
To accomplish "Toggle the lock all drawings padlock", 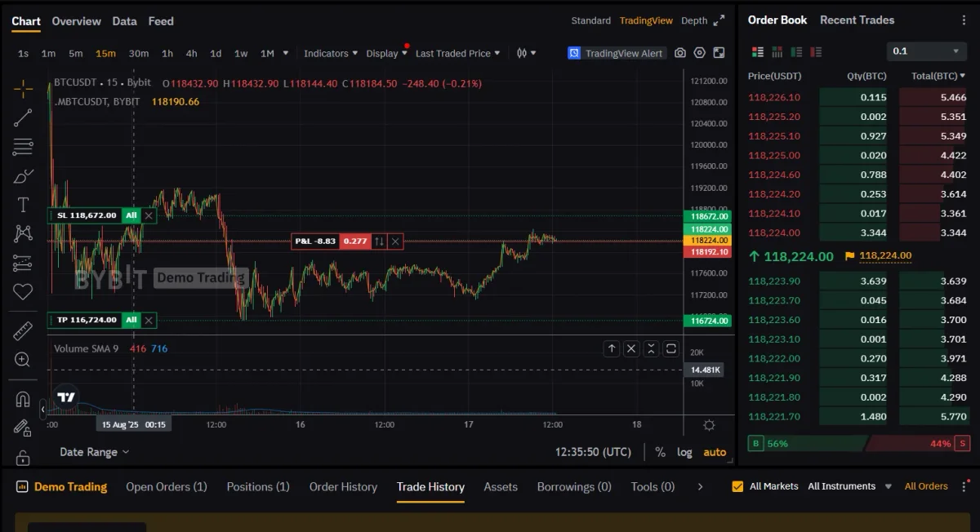I will (23, 457).
